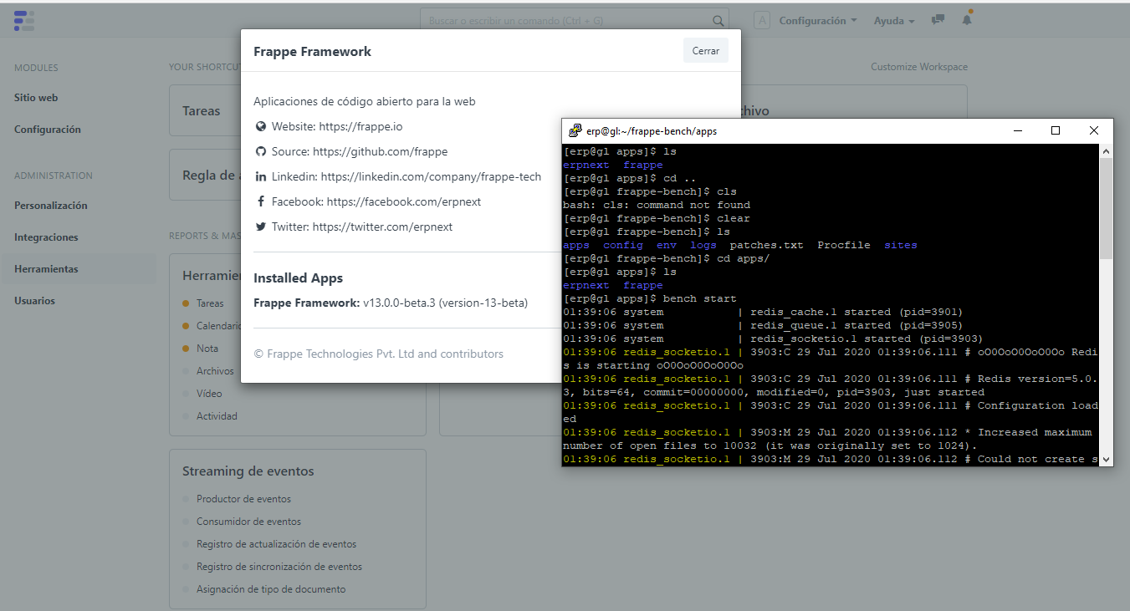
Task: Open Archivos in the Herramientas list
Action: 216,371
